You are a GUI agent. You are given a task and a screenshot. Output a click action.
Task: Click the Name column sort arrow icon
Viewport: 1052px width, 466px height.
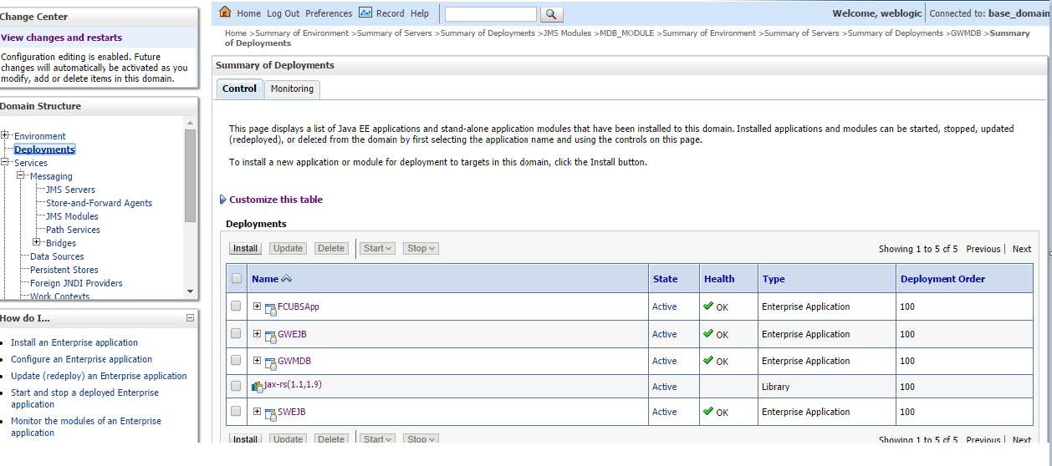click(287, 279)
